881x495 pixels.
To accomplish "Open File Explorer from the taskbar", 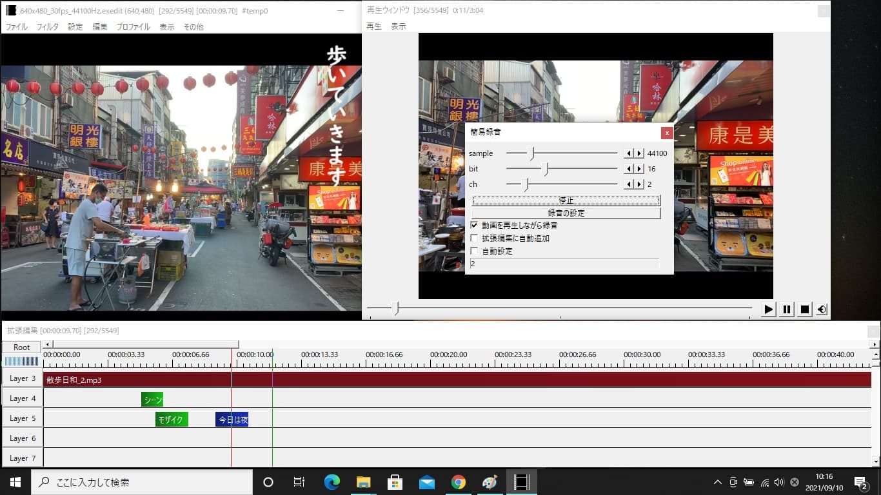I will pos(364,482).
